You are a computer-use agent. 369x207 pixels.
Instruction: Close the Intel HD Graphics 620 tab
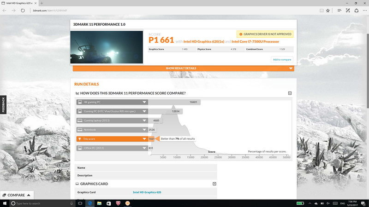coord(36,3)
